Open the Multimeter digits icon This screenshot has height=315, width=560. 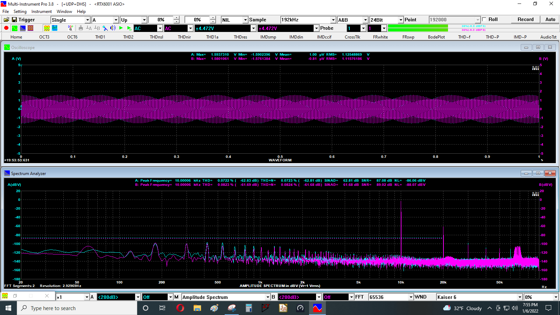click(x=30, y=28)
